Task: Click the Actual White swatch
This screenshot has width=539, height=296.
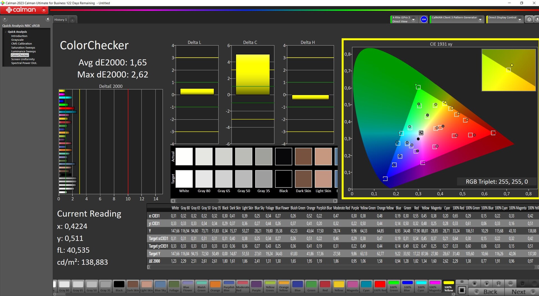Action: 184,157
